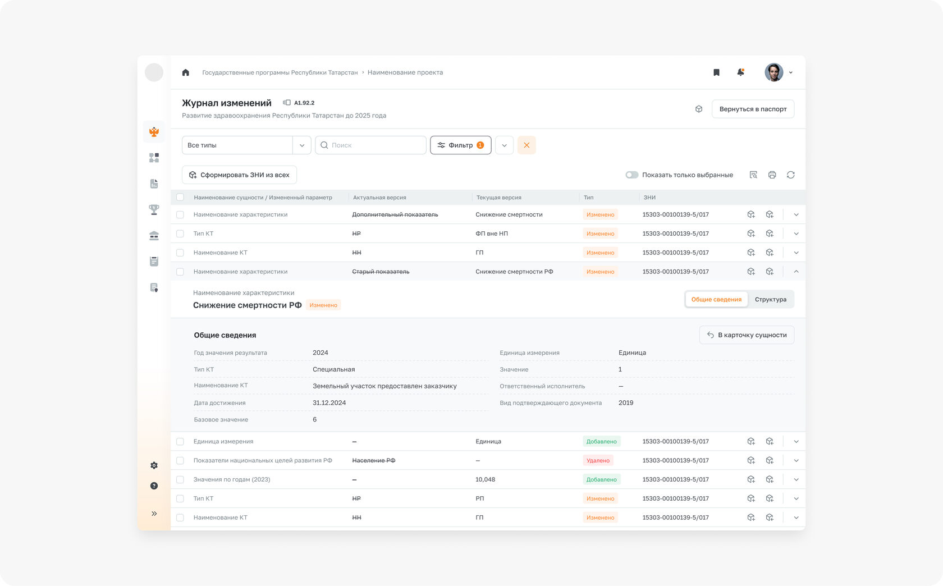Open help question mark icon

[154, 486]
